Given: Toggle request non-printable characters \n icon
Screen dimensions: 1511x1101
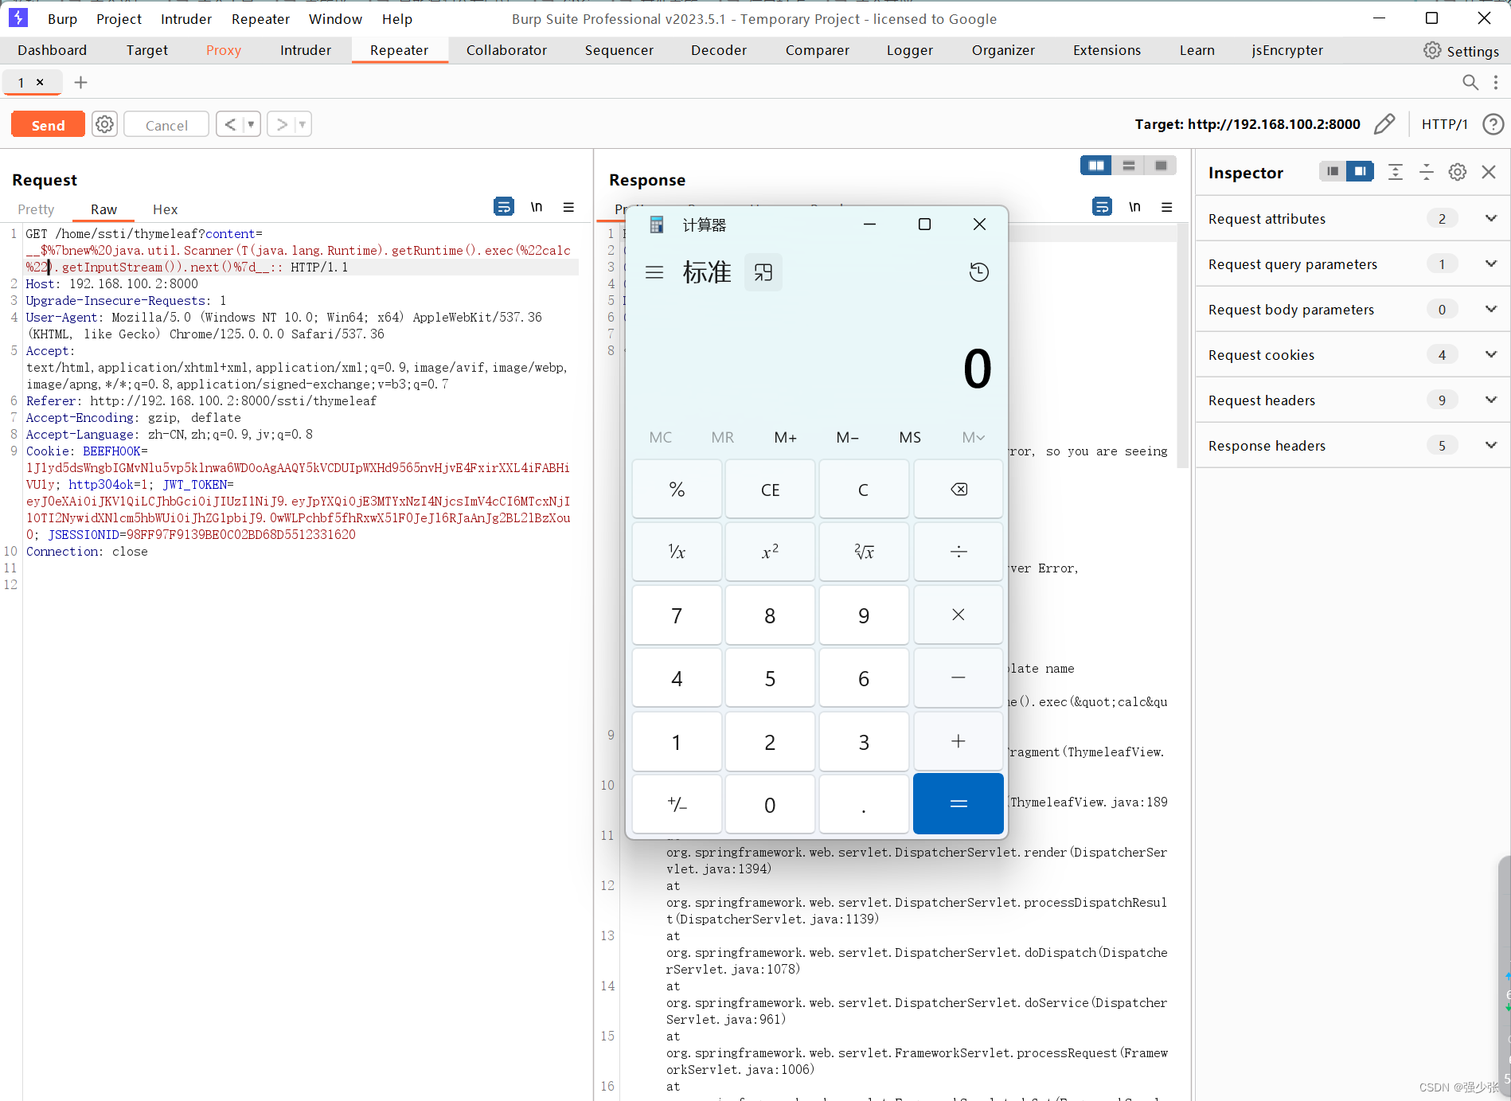Looking at the screenshot, I should 537,207.
